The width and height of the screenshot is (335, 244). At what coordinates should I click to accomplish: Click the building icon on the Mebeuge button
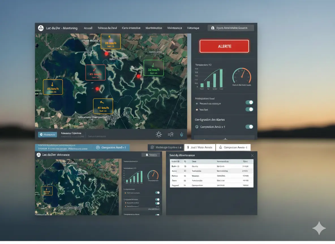(152, 147)
